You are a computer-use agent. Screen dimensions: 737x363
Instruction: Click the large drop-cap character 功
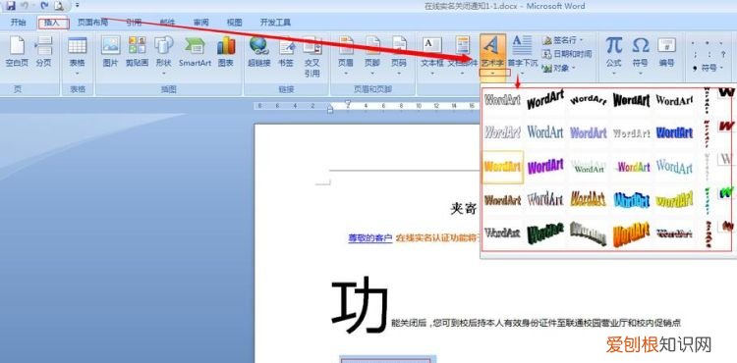[360, 305]
